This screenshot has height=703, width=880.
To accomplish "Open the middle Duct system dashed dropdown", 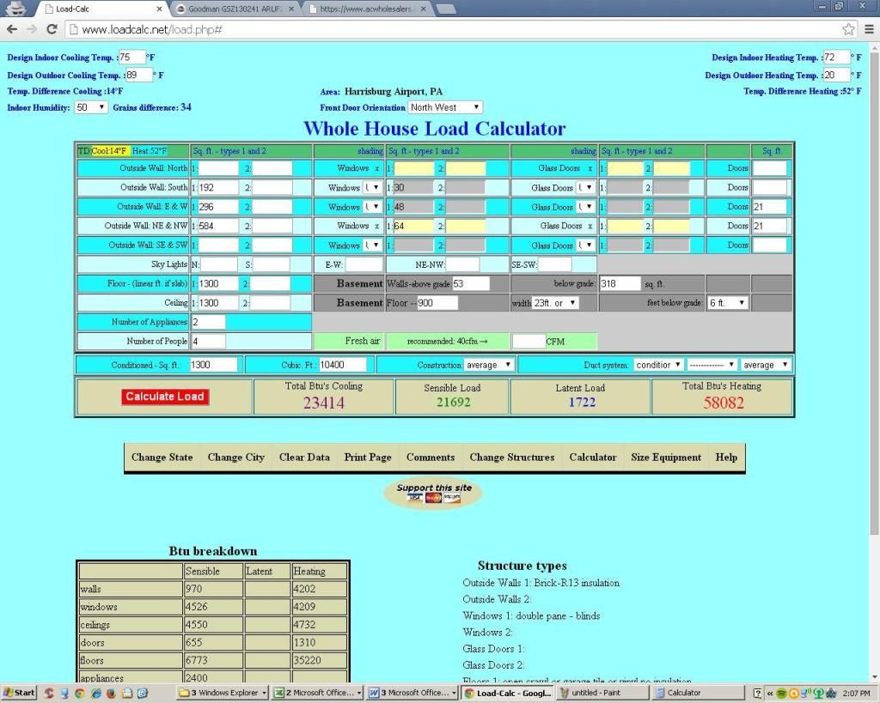I will click(712, 365).
